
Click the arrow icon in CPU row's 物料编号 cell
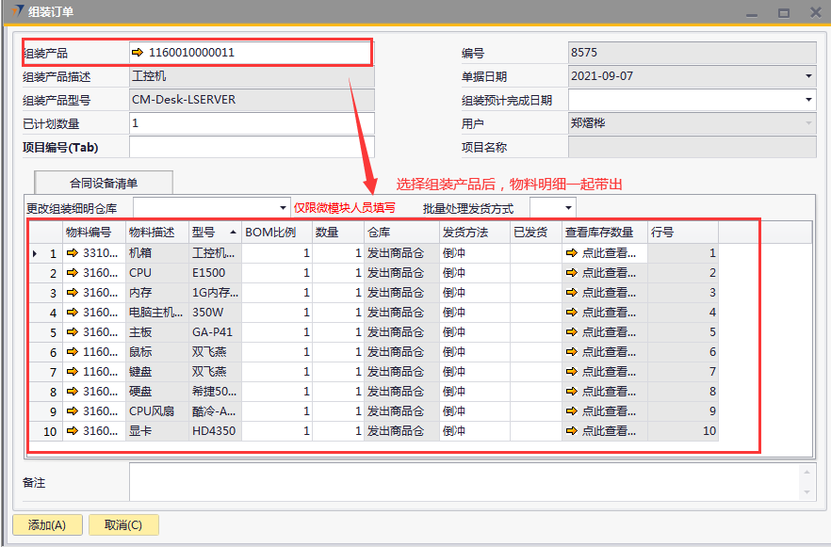72,273
